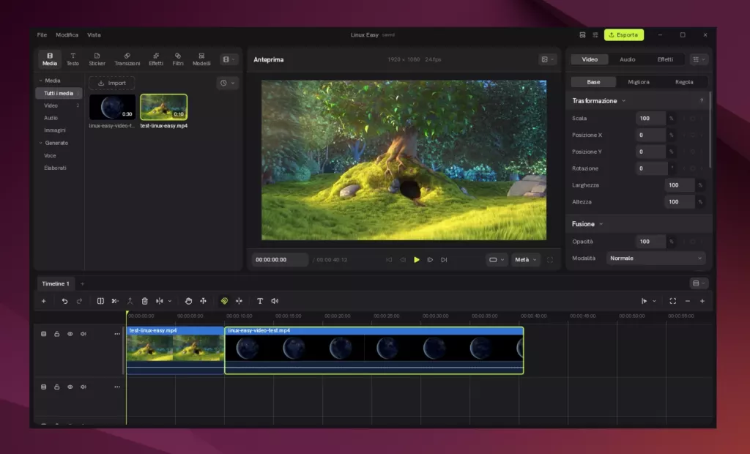Screen dimensions: 750x454
Task: Collapse the Generato group in sidebar
Action: coord(41,143)
